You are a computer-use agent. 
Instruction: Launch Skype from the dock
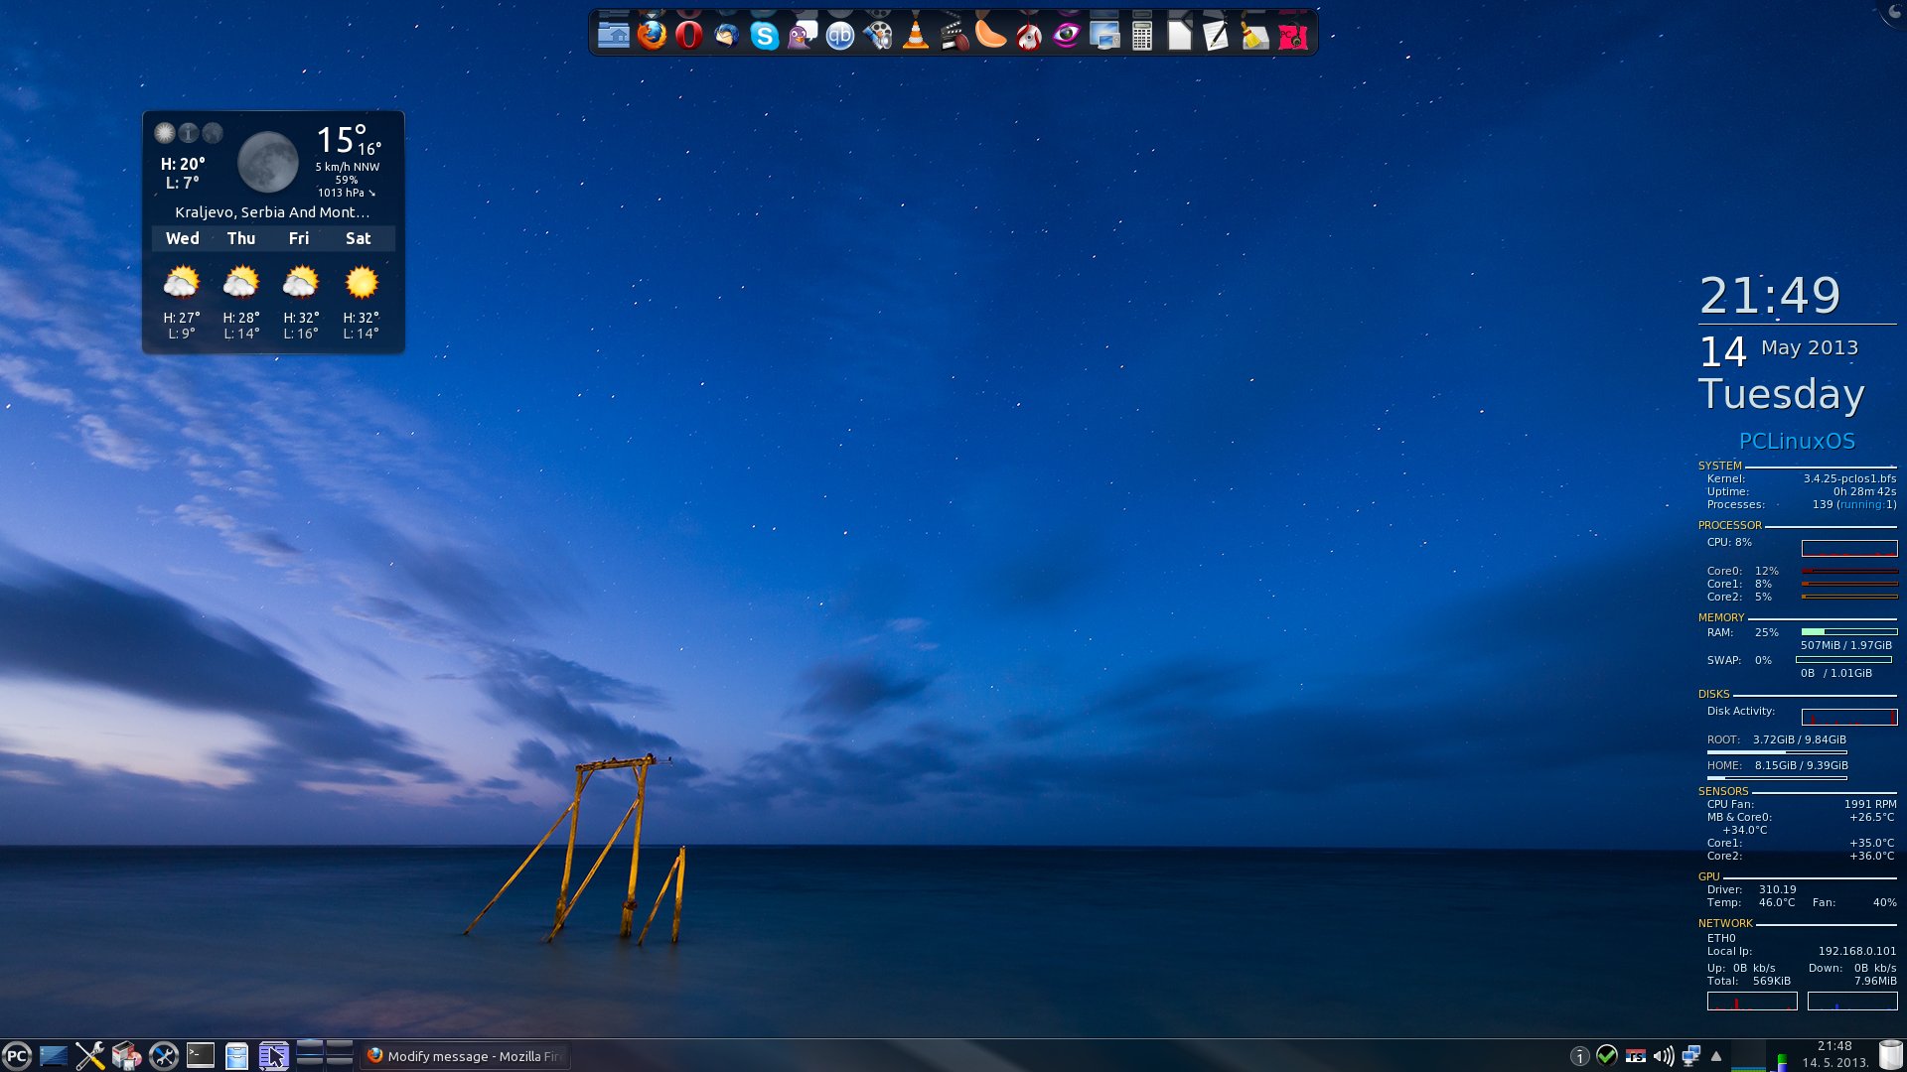(x=764, y=37)
